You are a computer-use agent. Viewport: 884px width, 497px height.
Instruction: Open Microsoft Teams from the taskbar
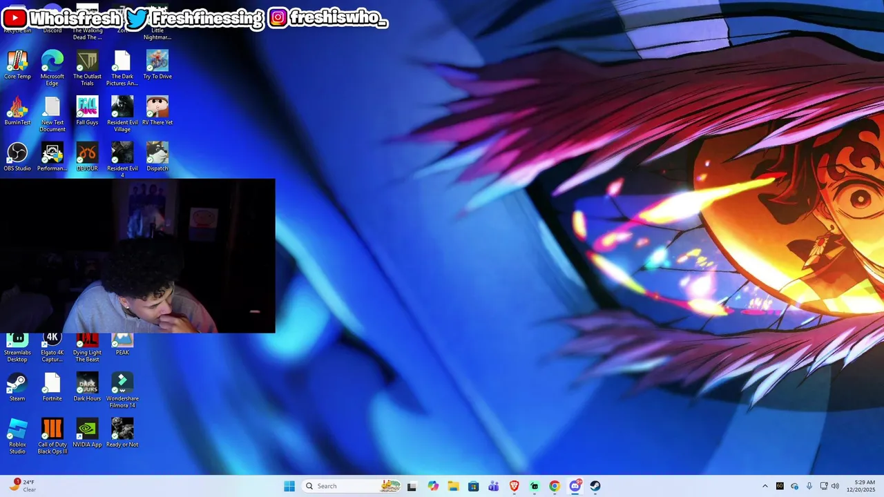pyautogui.click(x=494, y=486)
